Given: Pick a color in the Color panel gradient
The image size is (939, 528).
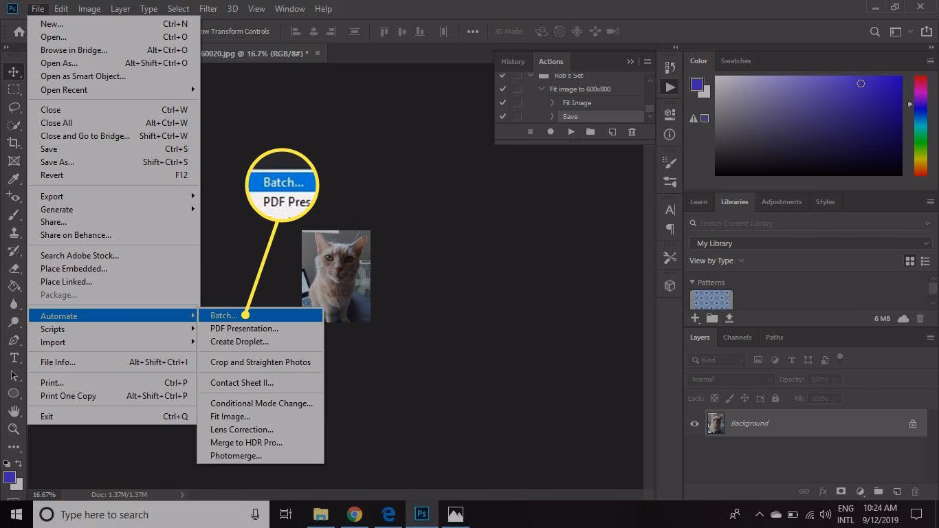Looking at the screenshot, I should coord(808,124).
